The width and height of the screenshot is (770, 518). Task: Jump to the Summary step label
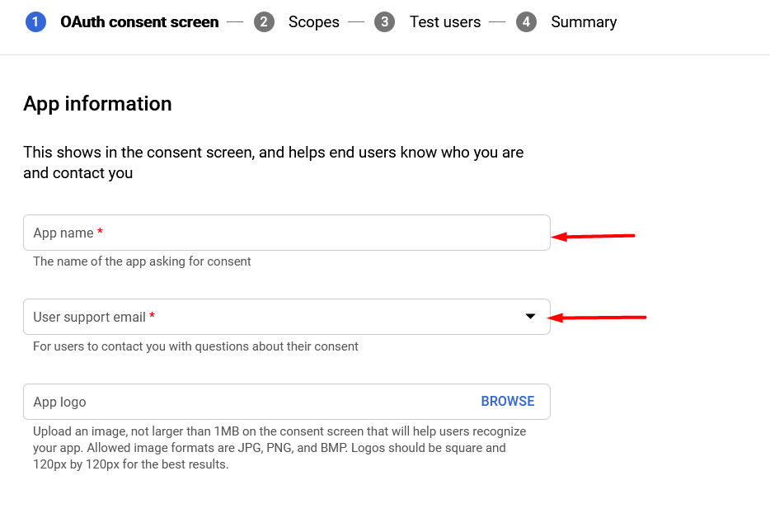[x=584, y=22]
